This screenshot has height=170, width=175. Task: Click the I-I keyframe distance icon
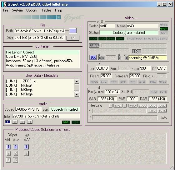click(x=123, y=57)
